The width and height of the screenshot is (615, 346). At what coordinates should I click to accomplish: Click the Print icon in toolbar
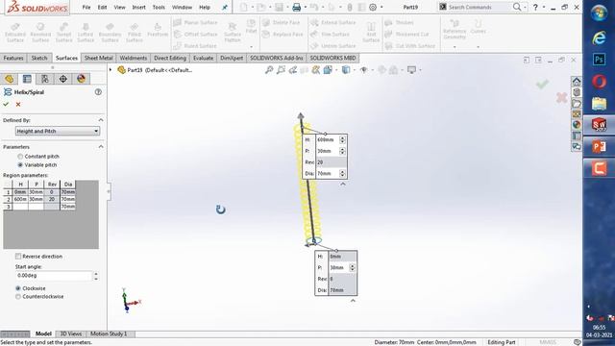tap(297, 7)
